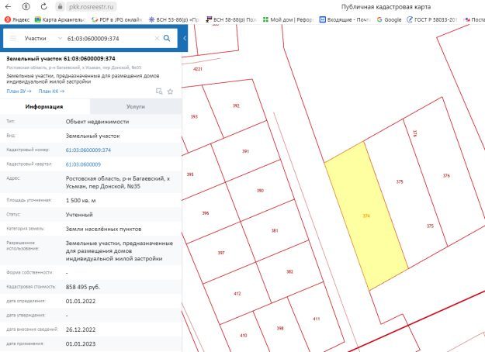Click parcel 391 on the map
Image resolution: width=485 pixels, height=352 pixels.
tap(245, 151)
